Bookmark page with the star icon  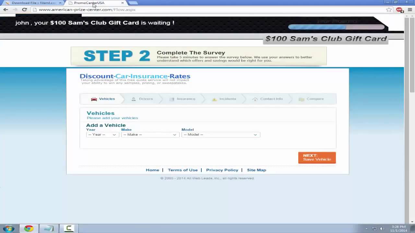click(x=389, y=10)
